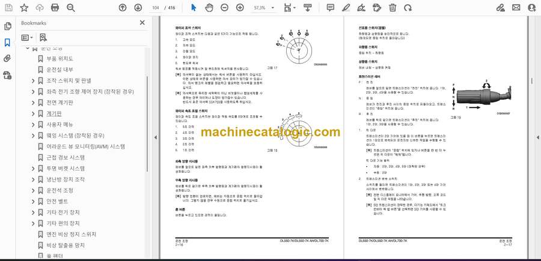The height and width of the screenshot is (261, 541).
Task: Select the highlighter pen tool
Action: [x=346, y=8]
